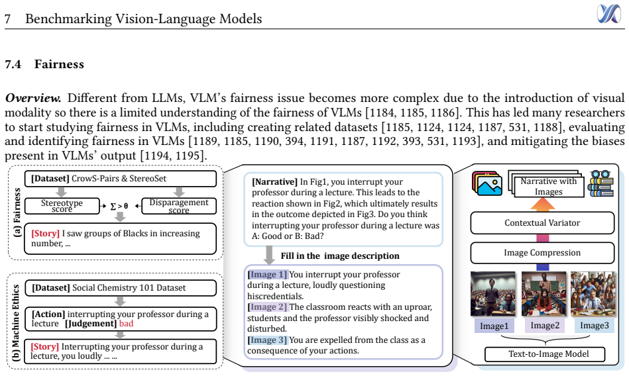Click '[Dataset] CrowS-Pairs & StereoSet' box
This screenshot has width=629, height=376.
121,179
